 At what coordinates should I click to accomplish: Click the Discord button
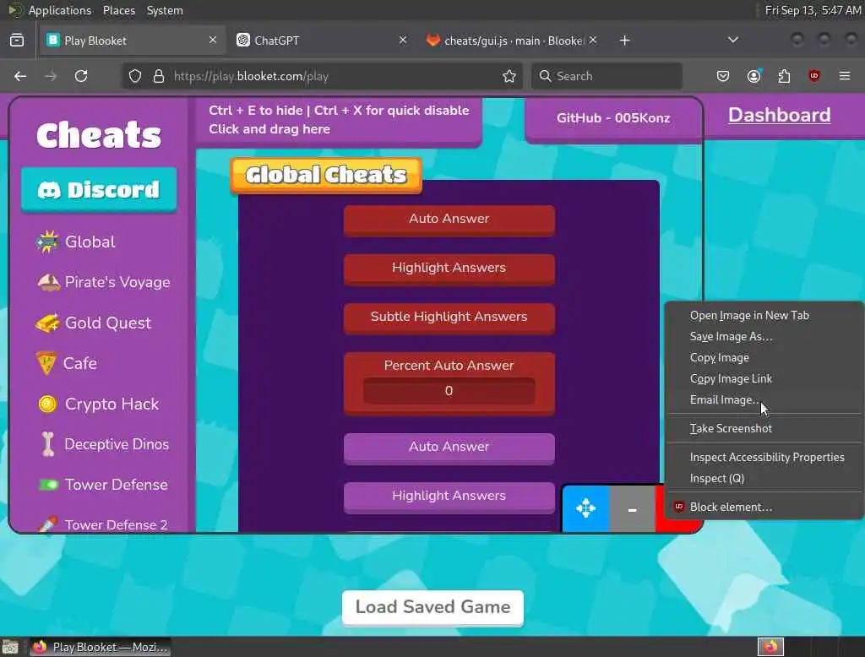pos(100,190)
